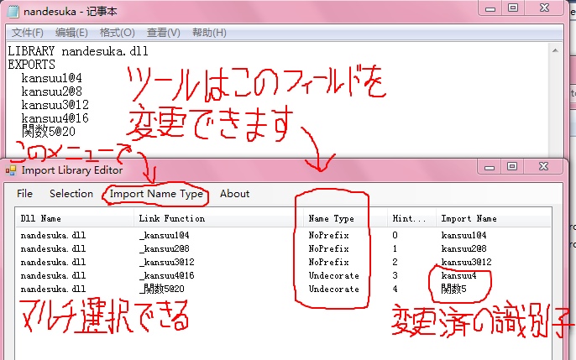
Task: Click the NoPrefix cell for kansuu3@12
Action: click(x=329, y=262)
